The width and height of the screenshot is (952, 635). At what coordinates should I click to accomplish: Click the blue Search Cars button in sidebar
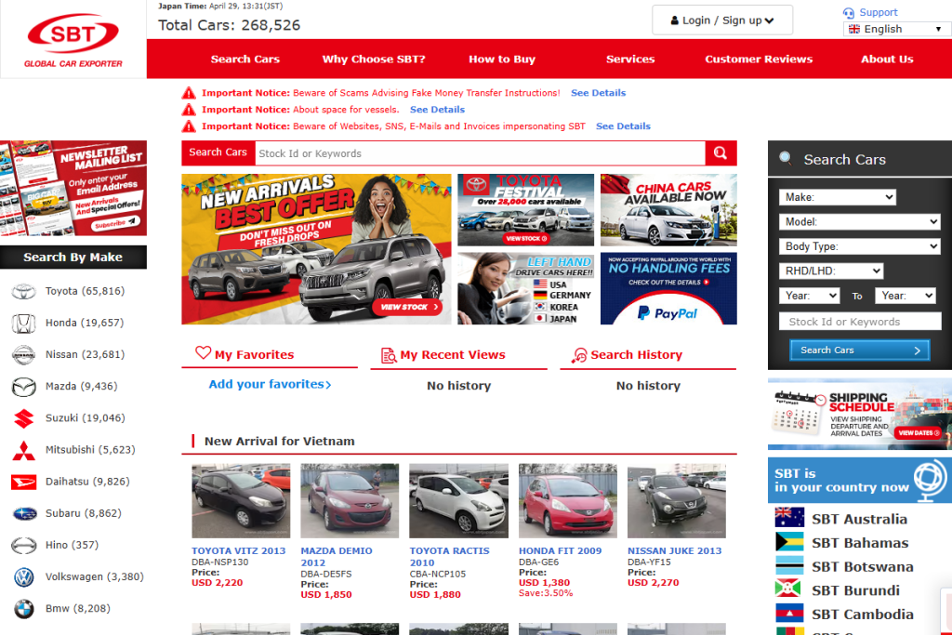click(x=860, y=351)
